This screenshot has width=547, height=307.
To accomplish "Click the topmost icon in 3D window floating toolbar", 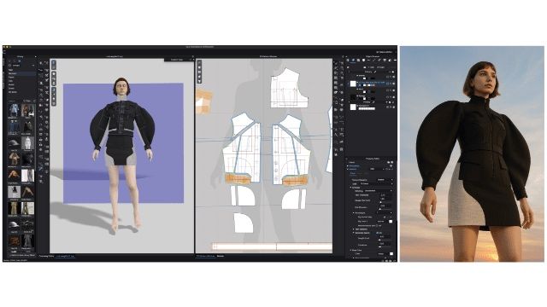I will 54,62.
